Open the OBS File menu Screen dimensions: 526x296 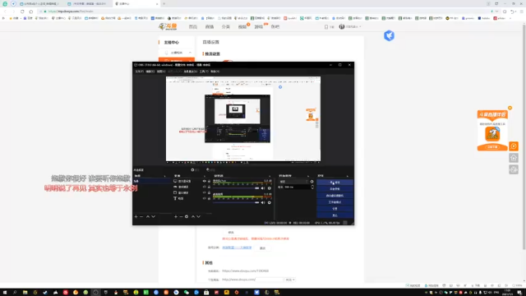[139, 72]
